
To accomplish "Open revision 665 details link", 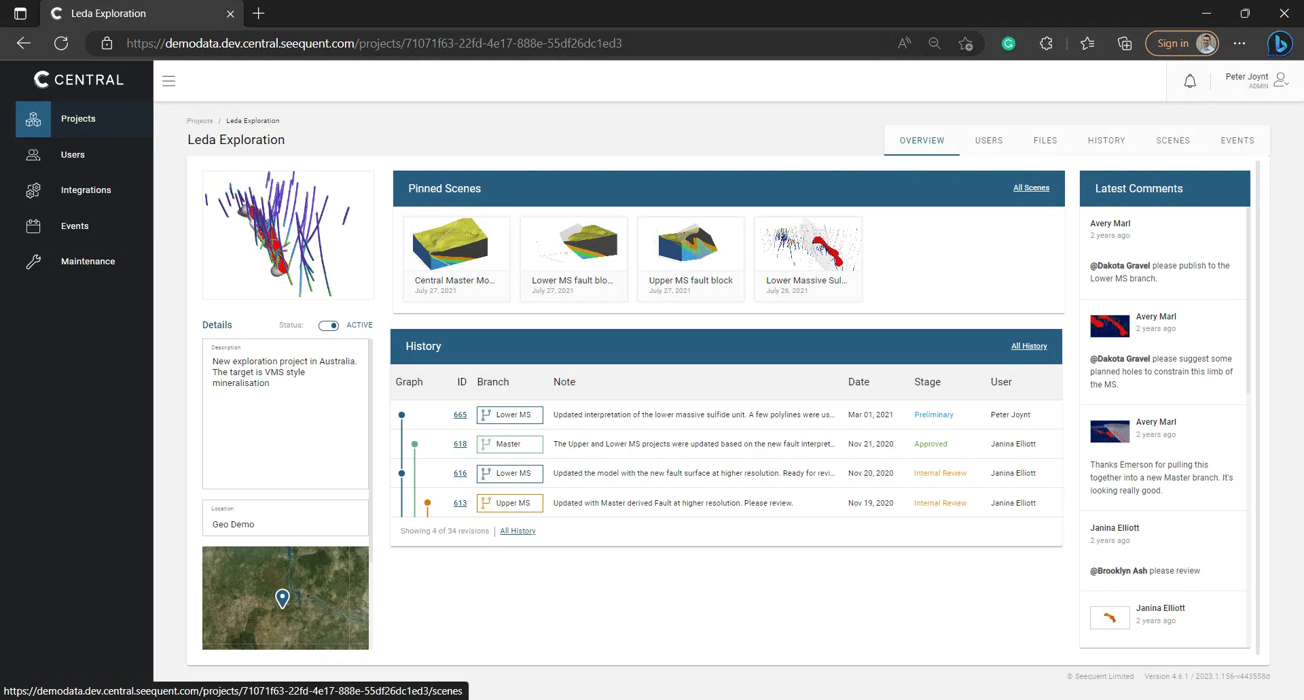I will (x=460, y=415).
